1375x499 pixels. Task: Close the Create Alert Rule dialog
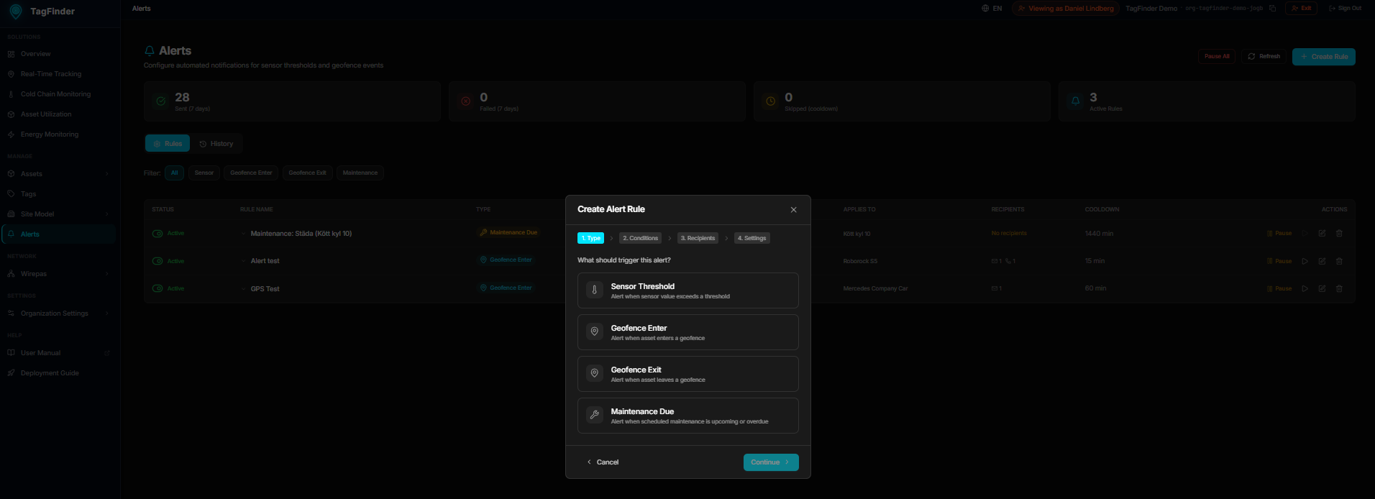(x=793, y=210)
